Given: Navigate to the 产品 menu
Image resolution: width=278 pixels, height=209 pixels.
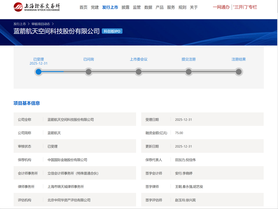Looking at the screenshot, I should [160, 7].
